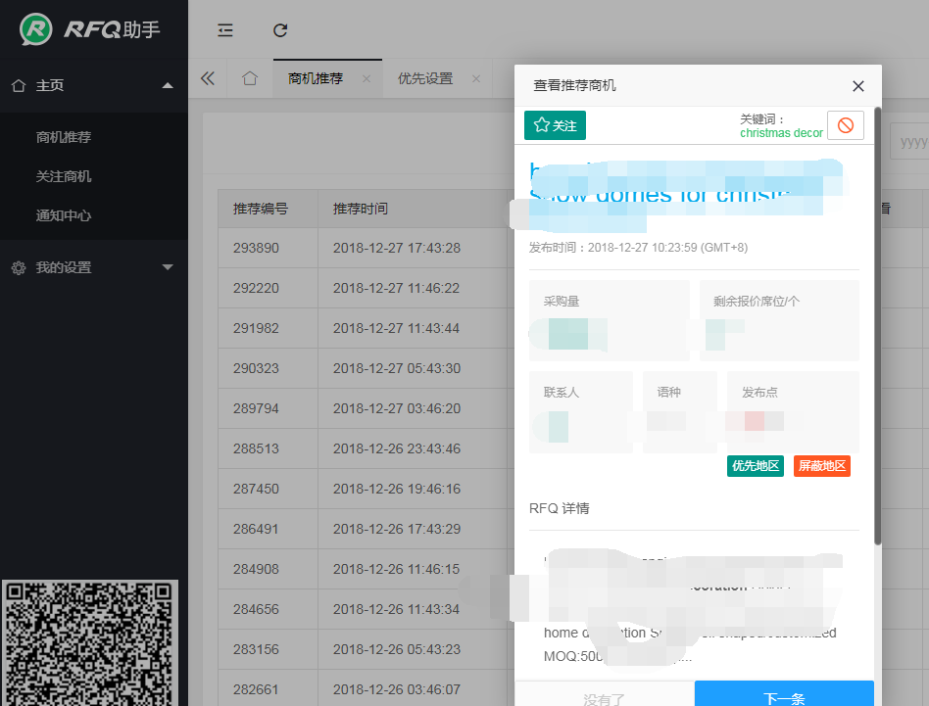Click the dialog vertical scrollbar

point(878,323)
